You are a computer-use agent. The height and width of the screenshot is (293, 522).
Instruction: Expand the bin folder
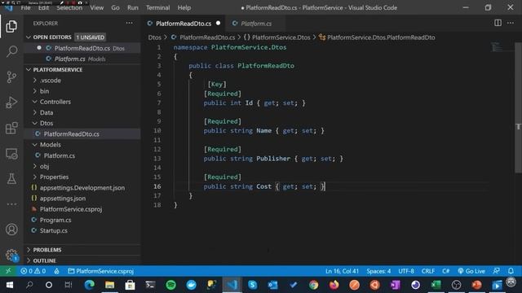click(44, 91)
